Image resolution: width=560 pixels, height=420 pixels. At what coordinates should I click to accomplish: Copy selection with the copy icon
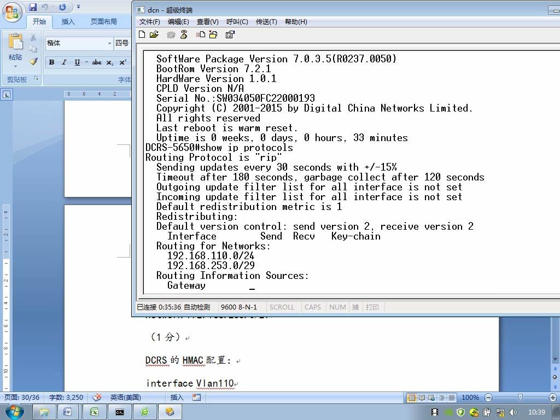click(x=33, y=49)
